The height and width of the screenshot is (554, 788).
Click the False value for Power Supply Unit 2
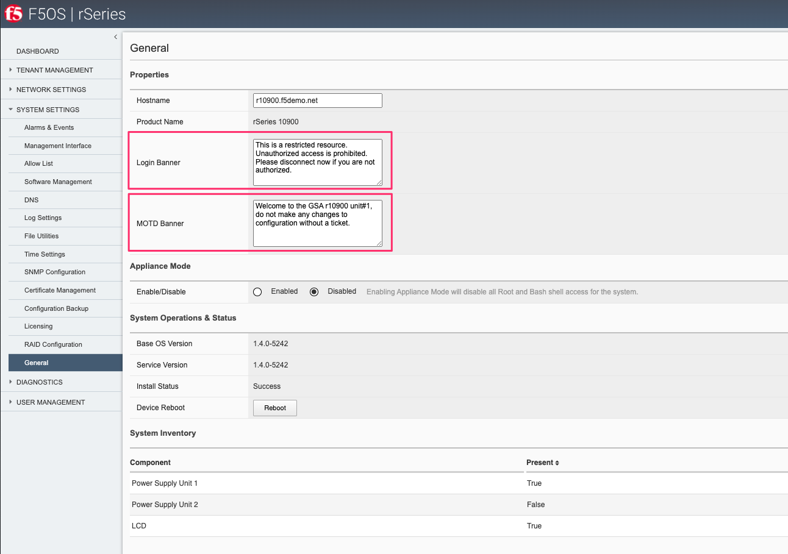click(536, 505)
